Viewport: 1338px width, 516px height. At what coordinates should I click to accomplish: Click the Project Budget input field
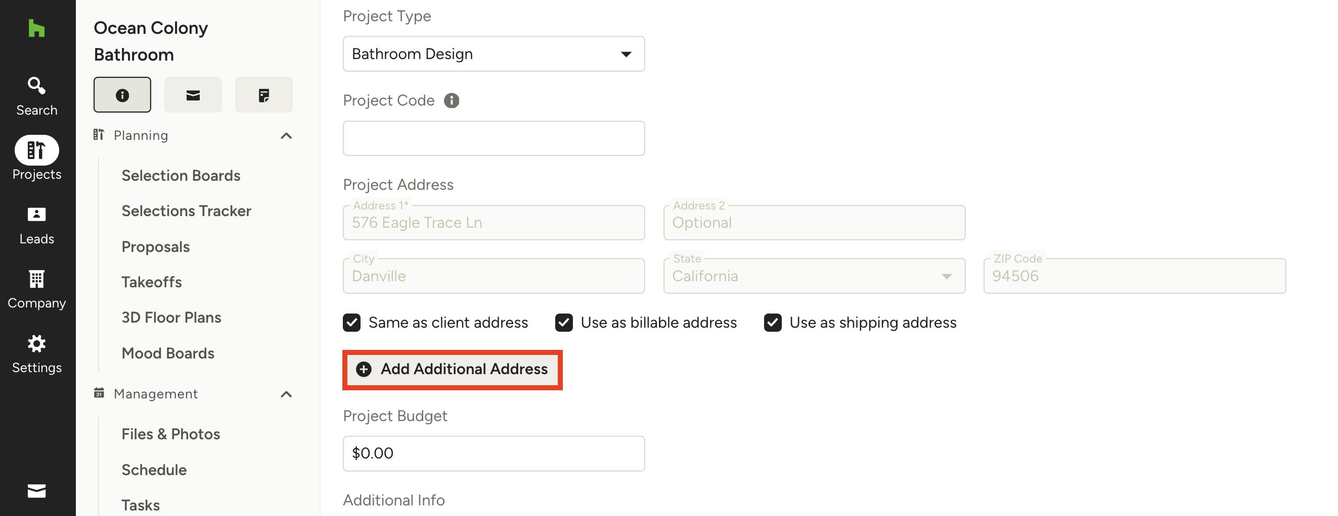[x=494, y=453]
